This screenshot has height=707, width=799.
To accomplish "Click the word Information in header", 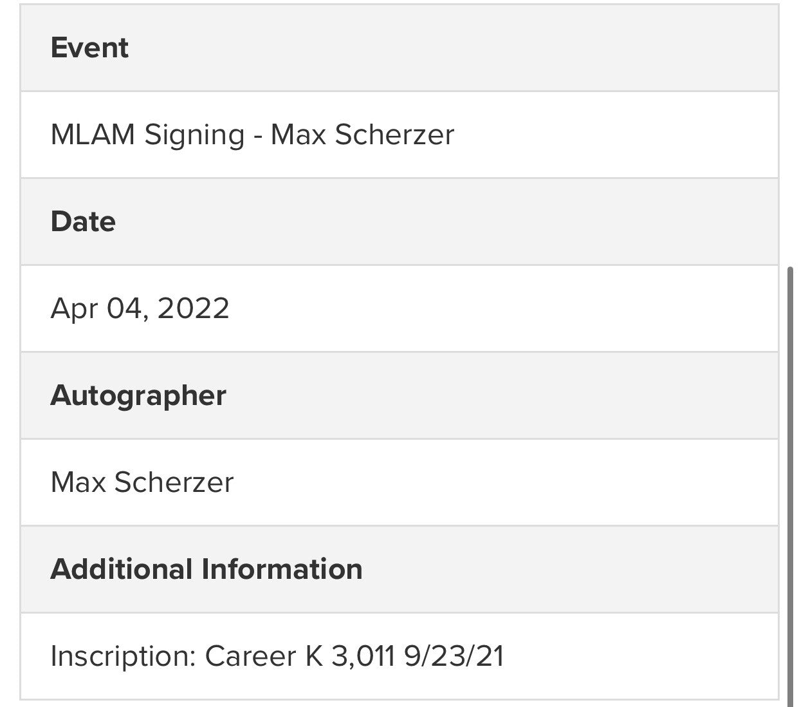I will point(282,569).
